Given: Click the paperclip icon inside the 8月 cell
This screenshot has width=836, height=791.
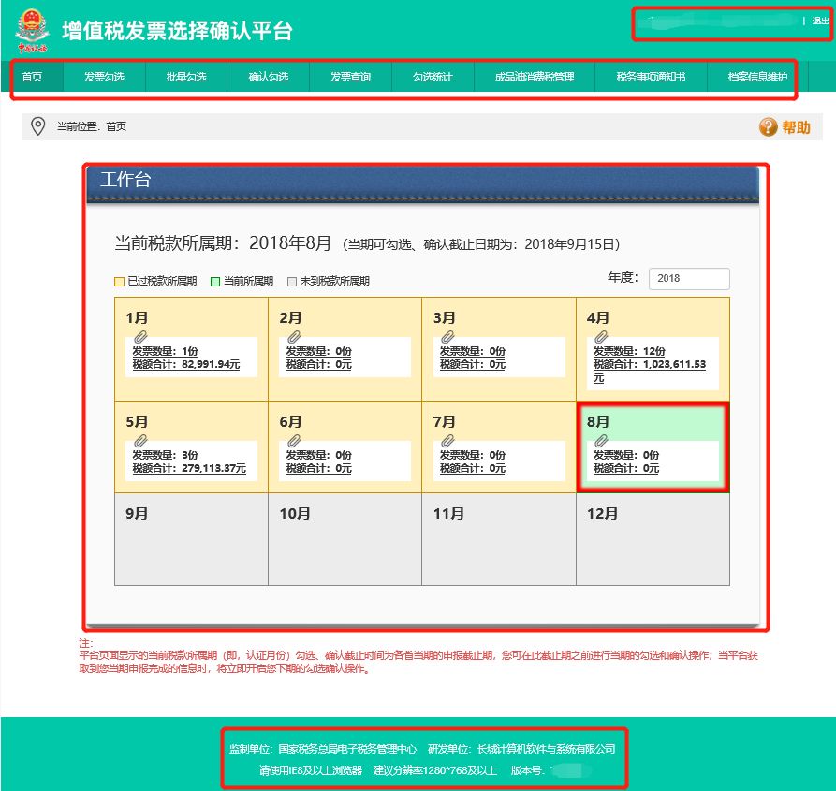Looking at the screenshot, I should 600,440.
